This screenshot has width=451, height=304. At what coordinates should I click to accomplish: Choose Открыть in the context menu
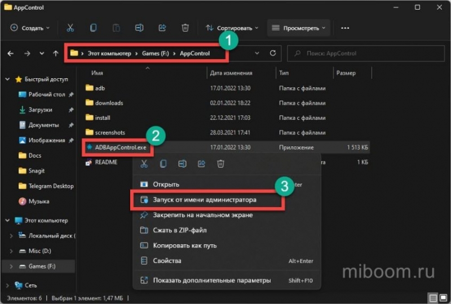(227, 185)
